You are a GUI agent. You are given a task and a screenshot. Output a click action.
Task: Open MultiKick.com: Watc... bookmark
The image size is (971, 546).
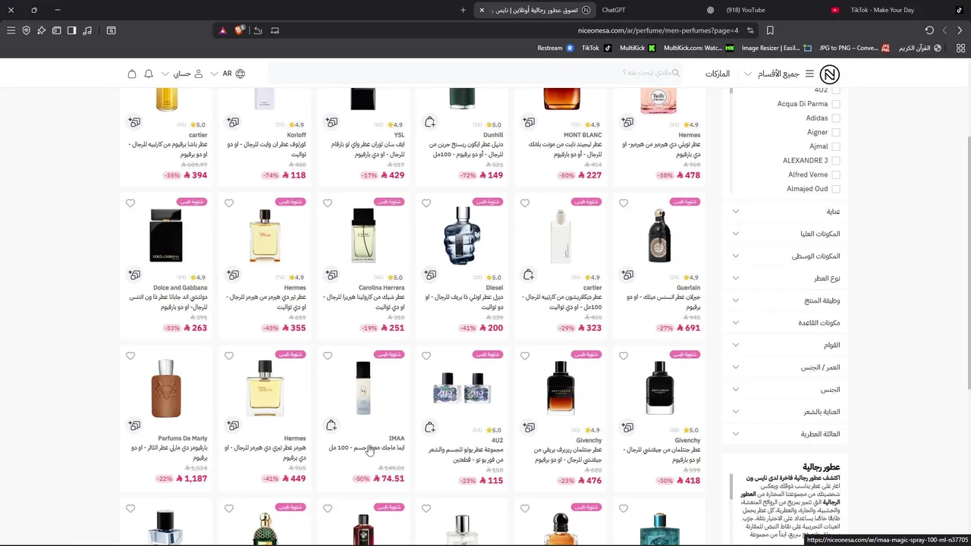click(x=699, y=48)
